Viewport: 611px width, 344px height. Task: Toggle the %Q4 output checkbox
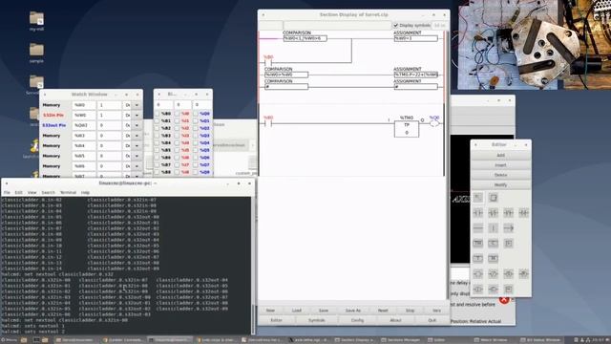pos(196,142)
